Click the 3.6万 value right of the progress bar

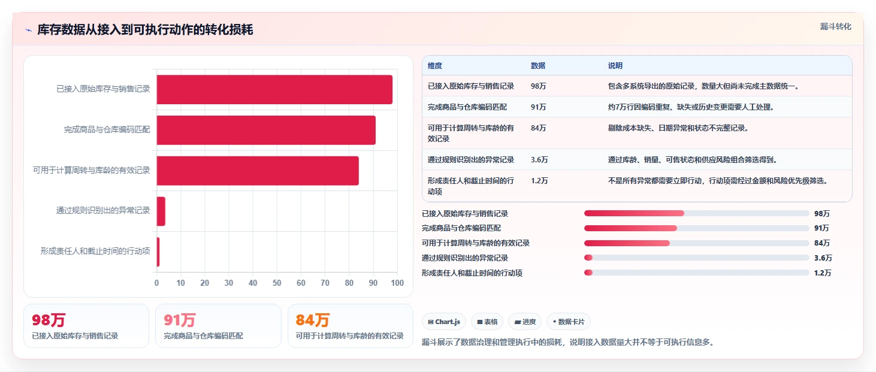point(823,258)
